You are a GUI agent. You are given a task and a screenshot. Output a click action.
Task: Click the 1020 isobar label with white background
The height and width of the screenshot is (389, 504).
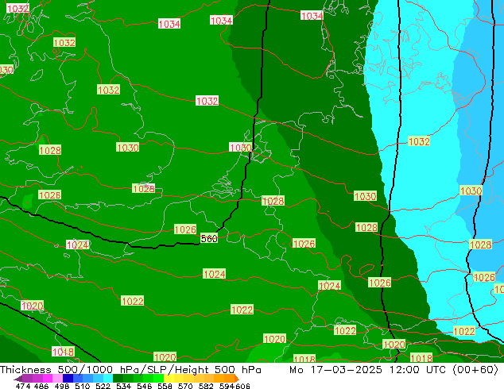point(32,306)
